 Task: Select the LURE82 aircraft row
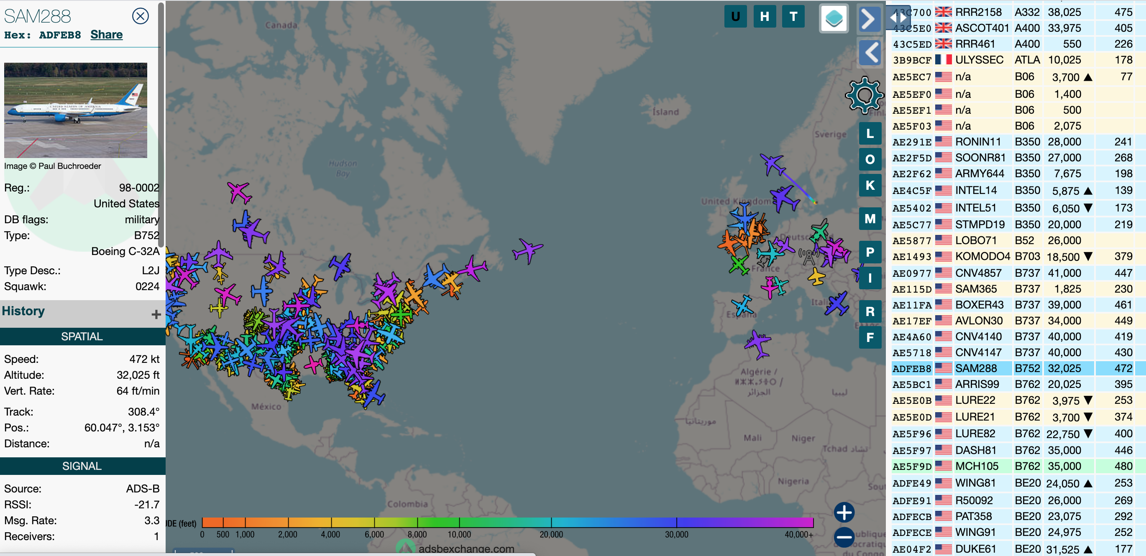pos(1018,434)
